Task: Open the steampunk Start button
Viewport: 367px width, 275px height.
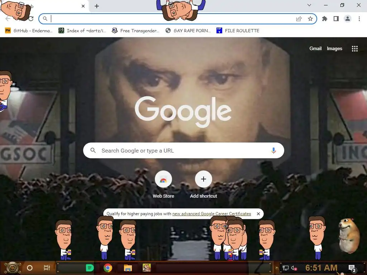Action: point(13,268)
